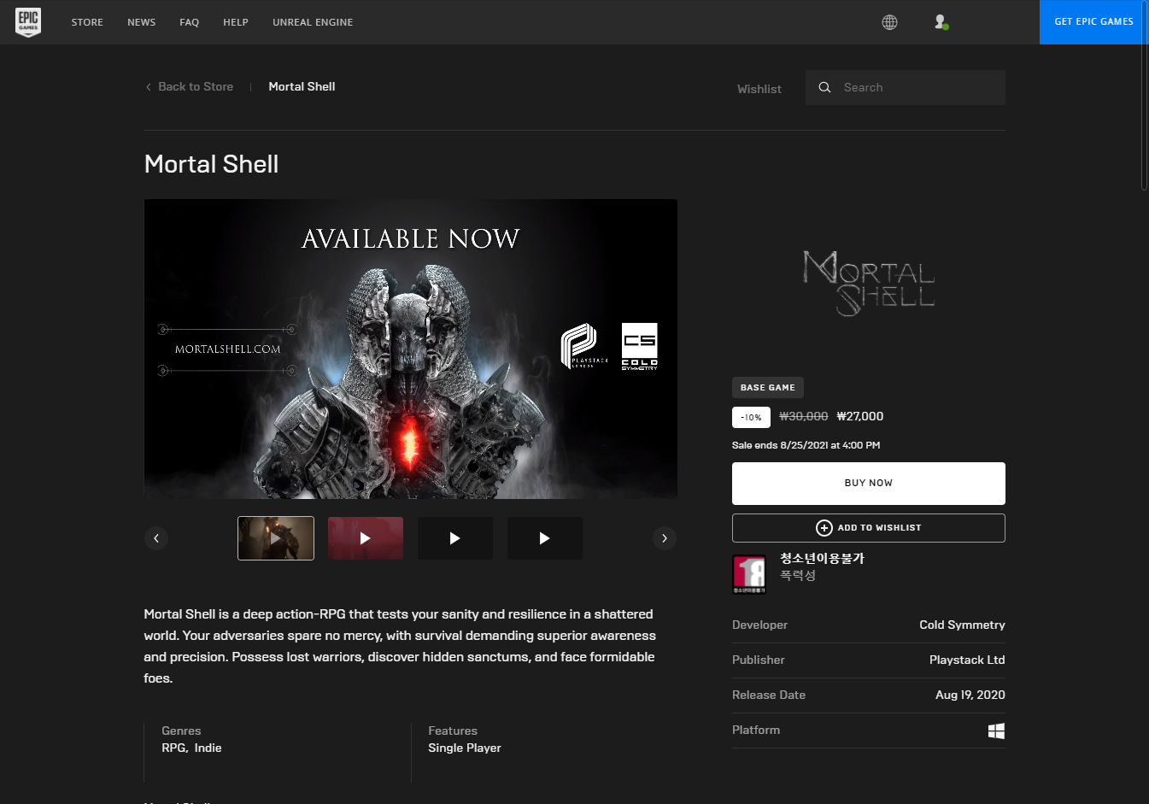This screenshot has width=1149, height=804.
Task: Click the Aug 19, 2020 release date
Action: click(x=970, y=695)
